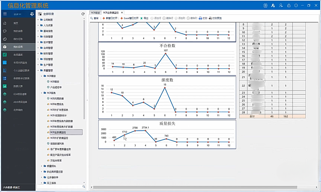This screenshot has width=321, height=192.
Task: Click the 打印 printer icon in toolbar
Action: tap(200, 18)
